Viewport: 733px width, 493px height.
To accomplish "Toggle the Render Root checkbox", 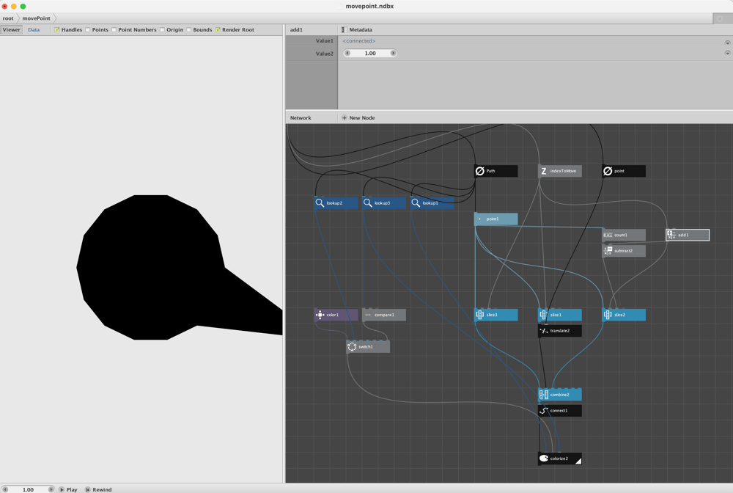I will click(x=218, y=29).
